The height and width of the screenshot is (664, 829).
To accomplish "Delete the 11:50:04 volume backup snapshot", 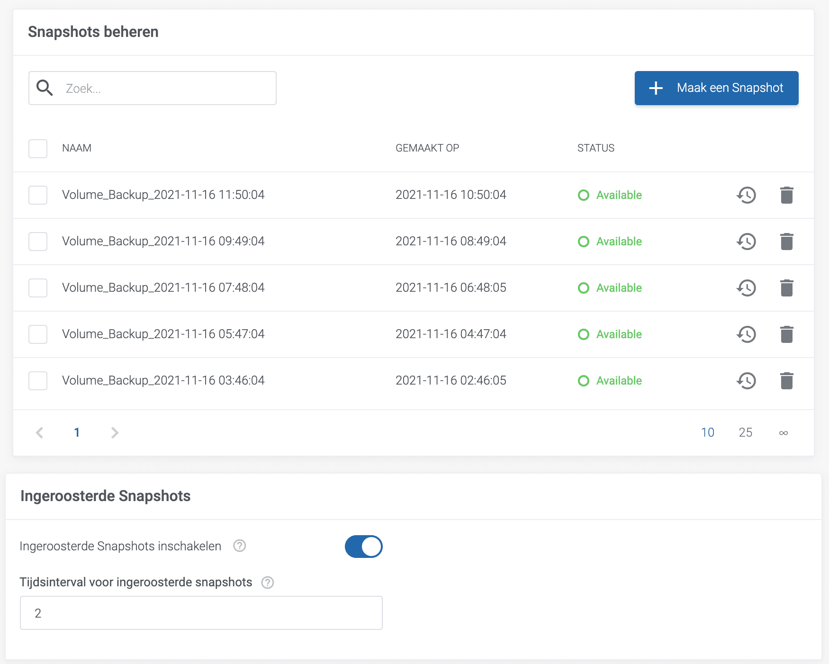I will [786, 195].
